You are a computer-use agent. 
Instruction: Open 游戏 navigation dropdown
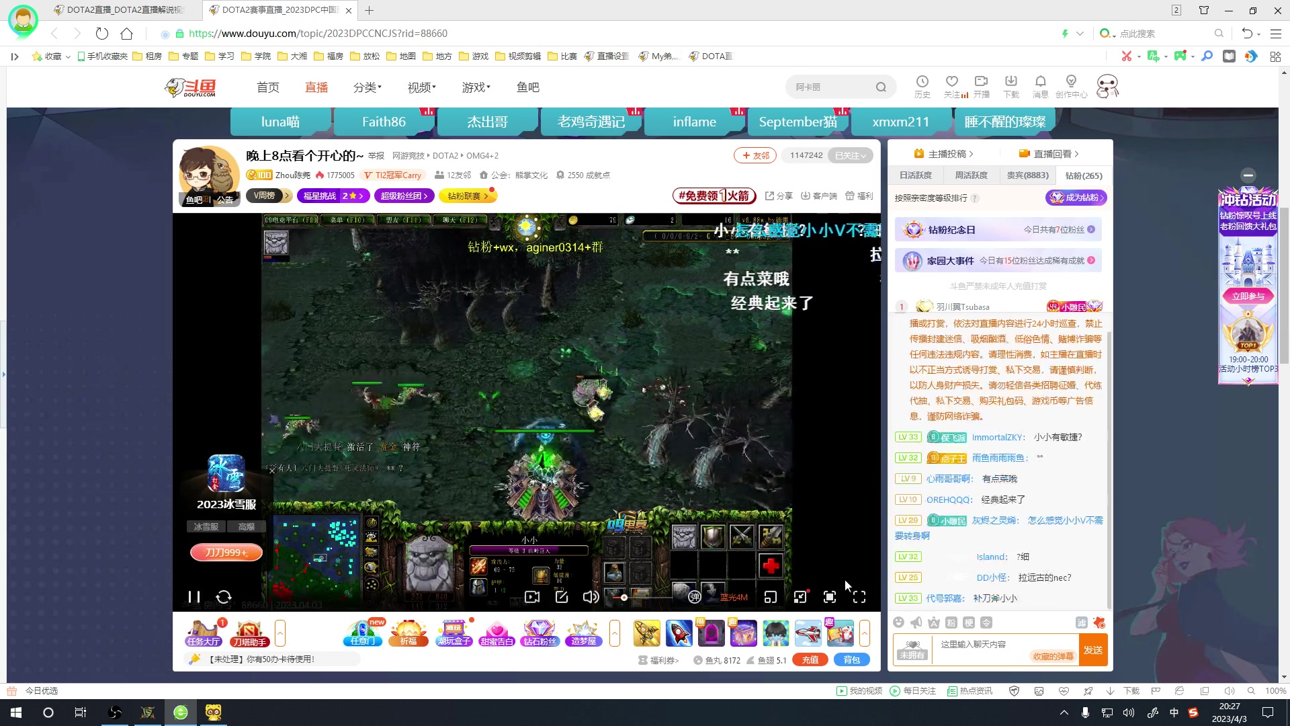[x=476, y=87]
